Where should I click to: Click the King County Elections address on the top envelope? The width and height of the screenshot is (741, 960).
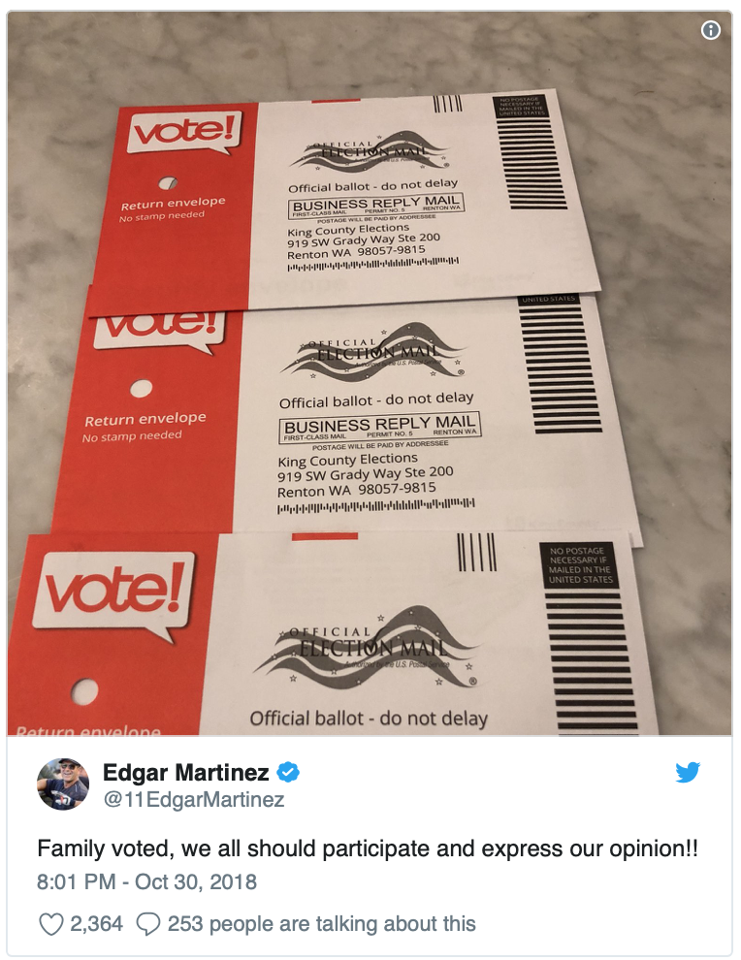pos(363,240)
